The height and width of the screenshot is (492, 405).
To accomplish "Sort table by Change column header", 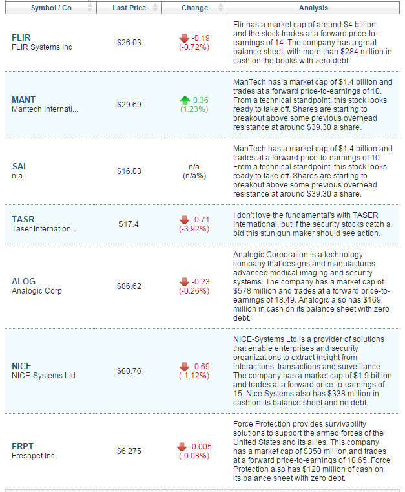I will point(194,8).
